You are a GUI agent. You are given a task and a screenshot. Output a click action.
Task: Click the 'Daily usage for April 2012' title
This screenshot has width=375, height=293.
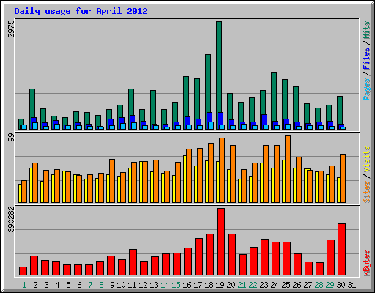(81, 12)
